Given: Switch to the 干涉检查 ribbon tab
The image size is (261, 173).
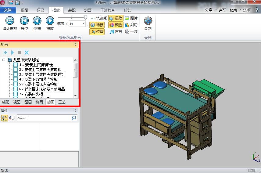Looking at the screenshot, I should point(108,10).
